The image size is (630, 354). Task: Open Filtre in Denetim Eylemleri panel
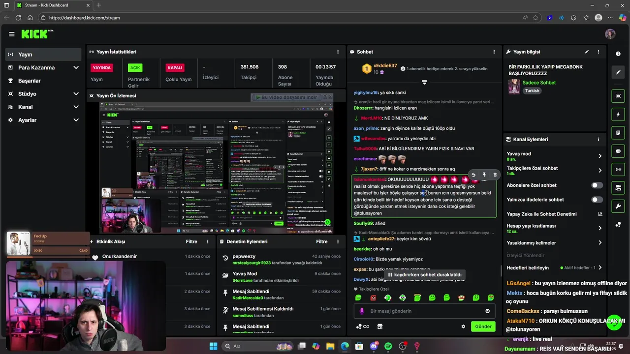(322, 241)
